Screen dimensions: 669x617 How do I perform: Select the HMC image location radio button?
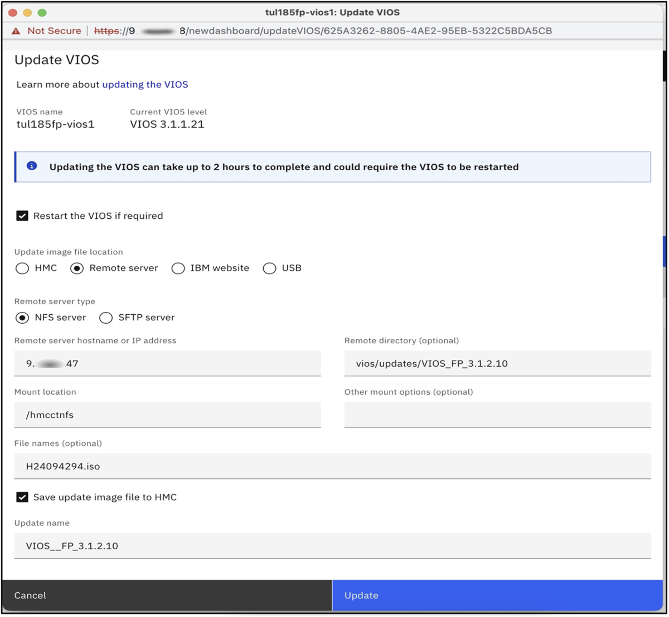[22, 268]
